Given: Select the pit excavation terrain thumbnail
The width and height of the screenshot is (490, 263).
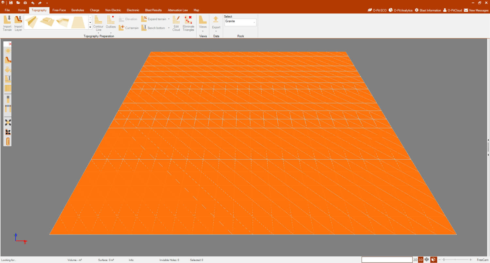Looking at the screenshot, I should tap(62, 22).
